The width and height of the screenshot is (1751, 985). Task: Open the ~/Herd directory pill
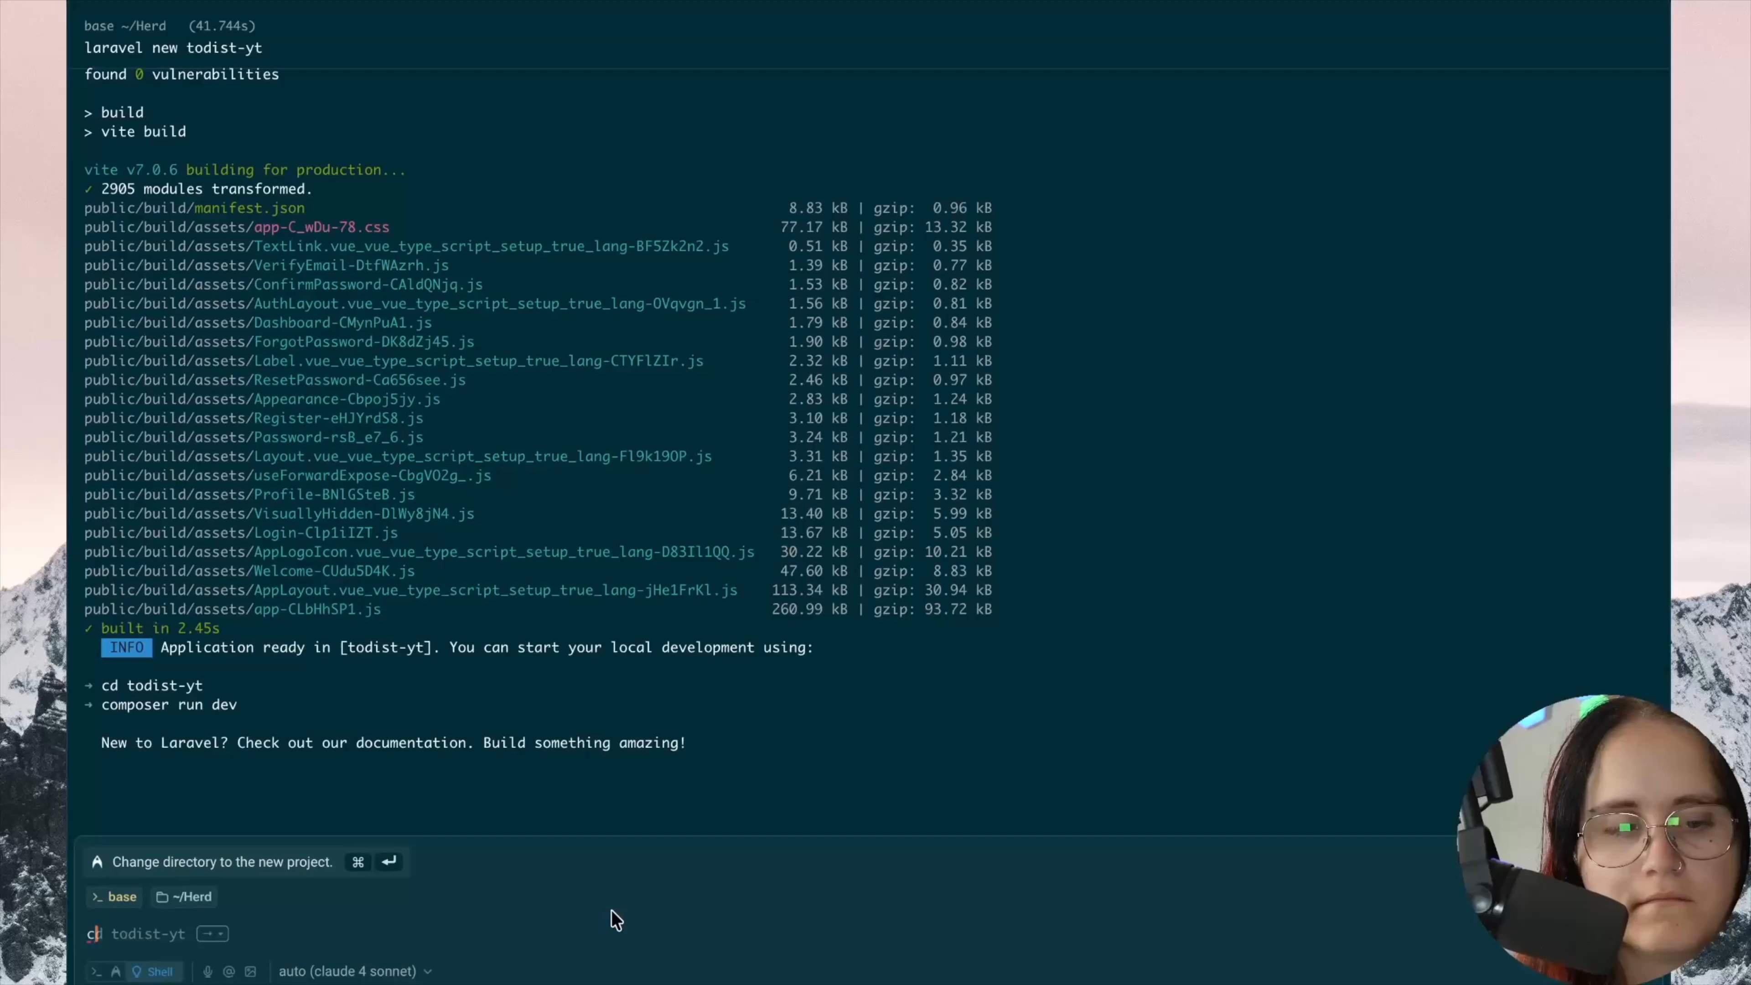point(183,897)
